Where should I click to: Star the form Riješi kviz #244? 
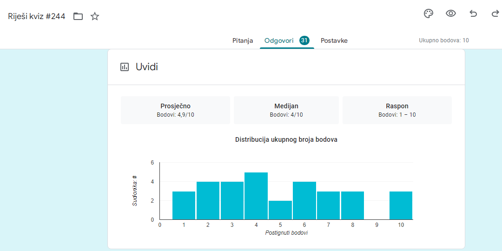pyautogui.click(x=95, y=16)
